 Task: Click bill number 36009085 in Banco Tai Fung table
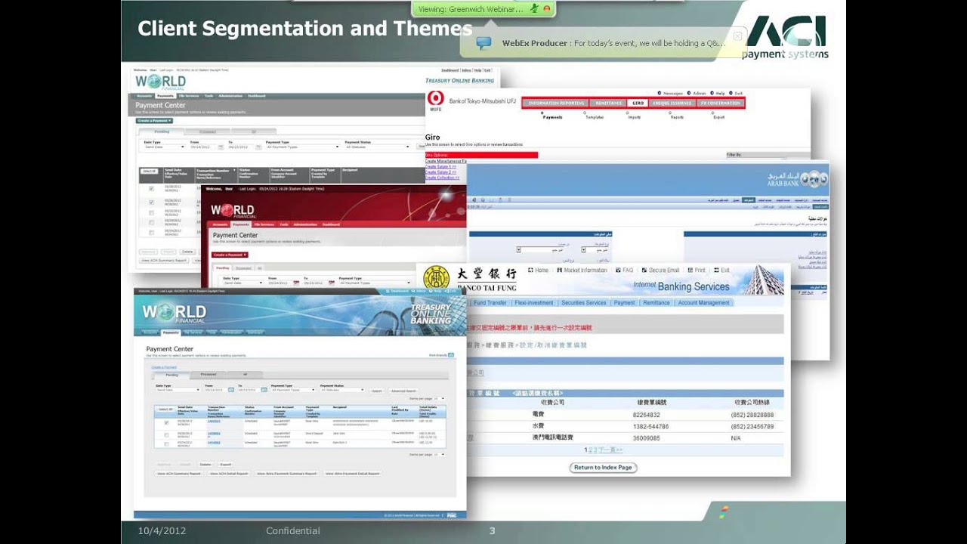(647, 438)
